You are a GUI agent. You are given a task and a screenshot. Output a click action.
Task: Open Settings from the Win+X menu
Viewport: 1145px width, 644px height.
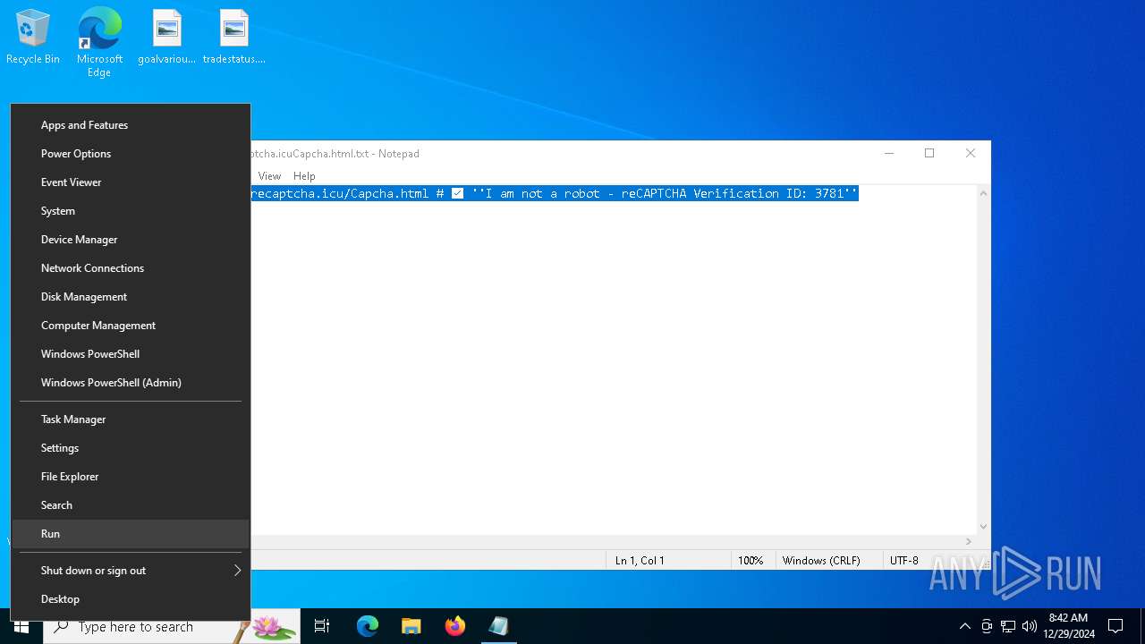pyautogui.click(x=131, y=448)
